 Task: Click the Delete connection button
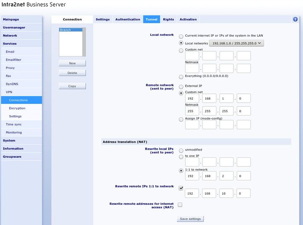pos(72,73)
